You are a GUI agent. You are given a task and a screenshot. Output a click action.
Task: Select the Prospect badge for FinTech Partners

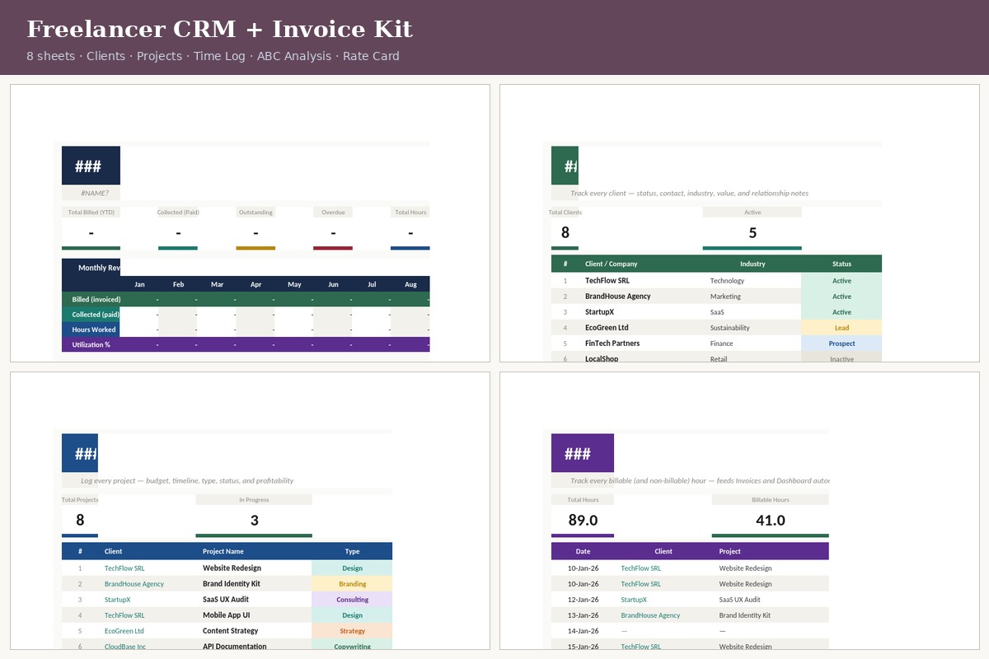[841, 343]
